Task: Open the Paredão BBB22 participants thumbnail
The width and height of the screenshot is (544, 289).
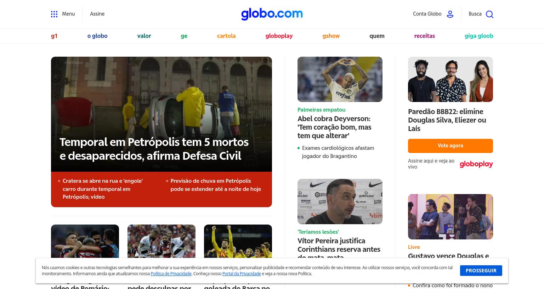Action: pyautogui.click(x=450, y=79)
